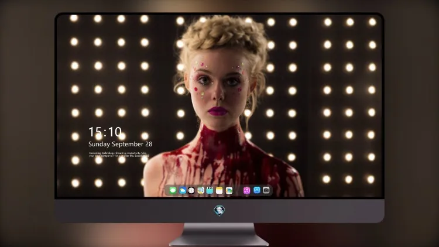Click the logo badge on monitor chin
The height and width of the screenshot is (247, 439).
coord(220,211)
